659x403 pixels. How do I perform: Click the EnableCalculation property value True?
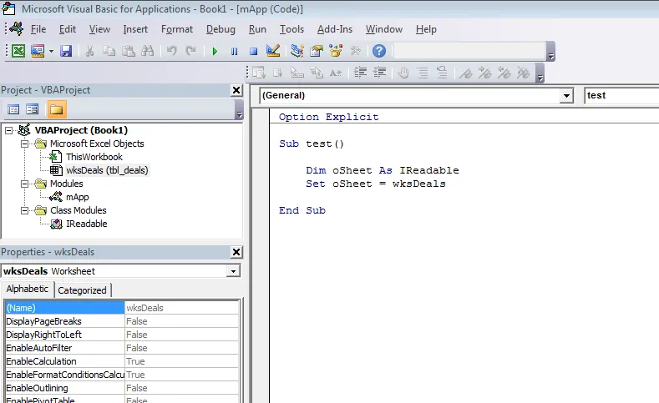(181, 361)
